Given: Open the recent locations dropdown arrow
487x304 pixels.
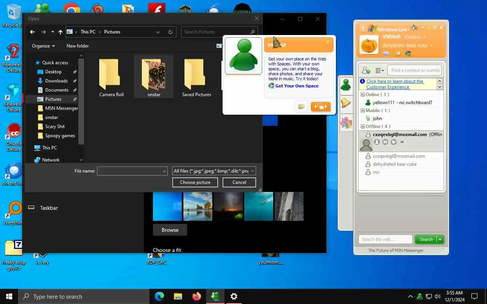Looking at the screenshot, I should [x=53, y=32].
